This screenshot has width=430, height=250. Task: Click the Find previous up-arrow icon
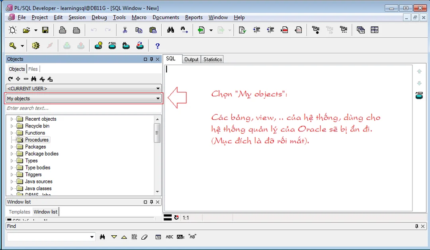(124, 237)
